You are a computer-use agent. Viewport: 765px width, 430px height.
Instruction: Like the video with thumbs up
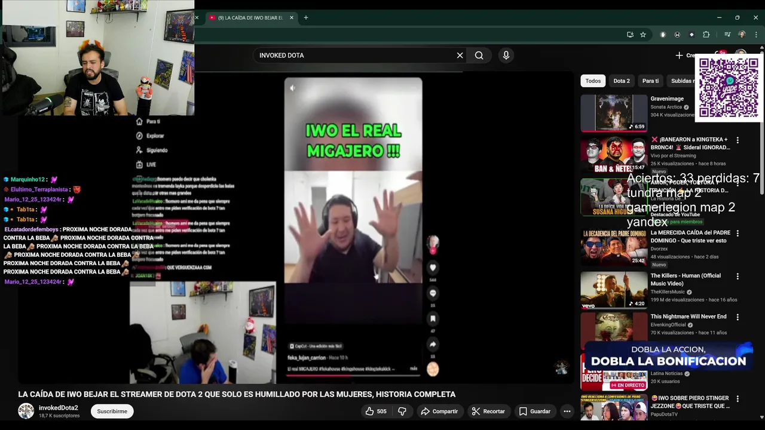click(376, 411)
